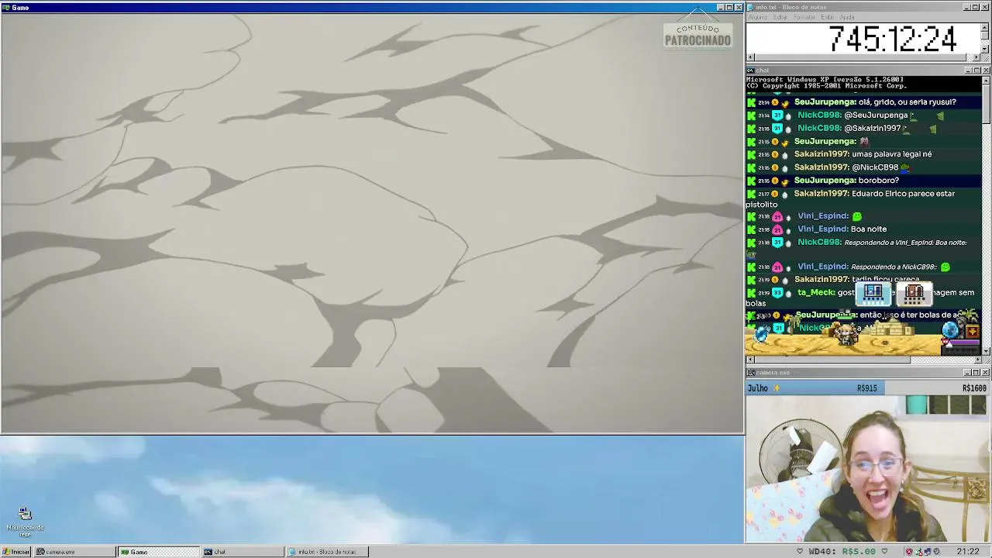Click the R$915 progress amount
The image size is (992, 558).
coord(866,388)
